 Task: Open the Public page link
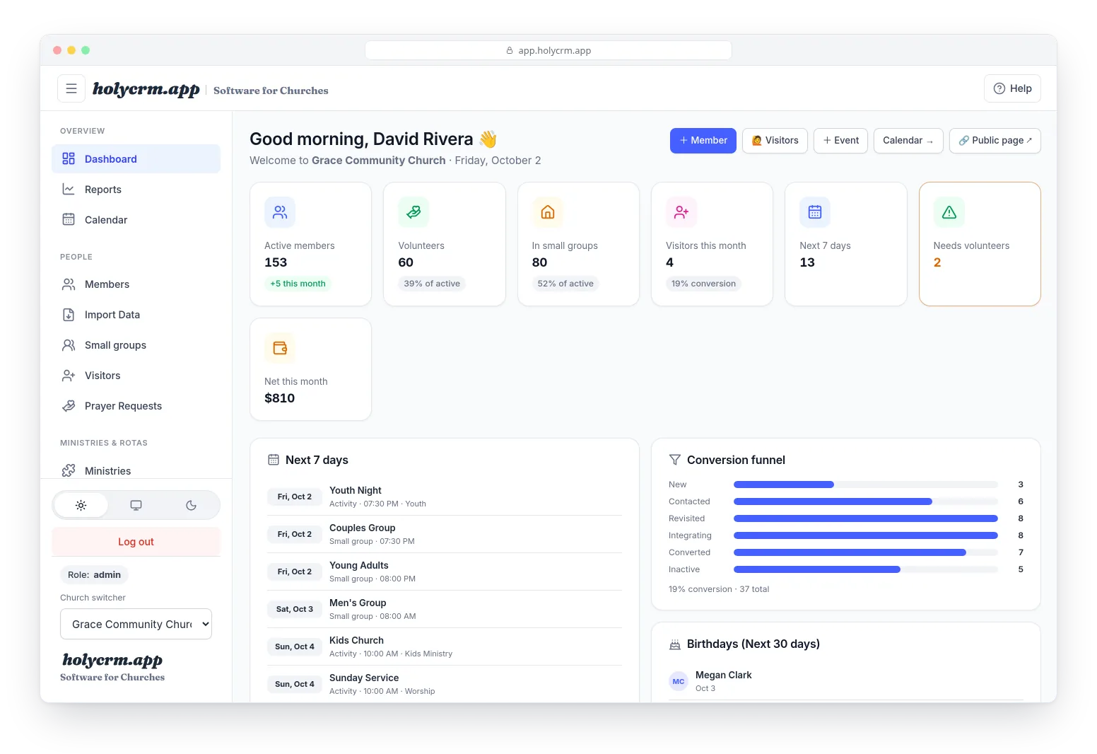pos(995,140)
